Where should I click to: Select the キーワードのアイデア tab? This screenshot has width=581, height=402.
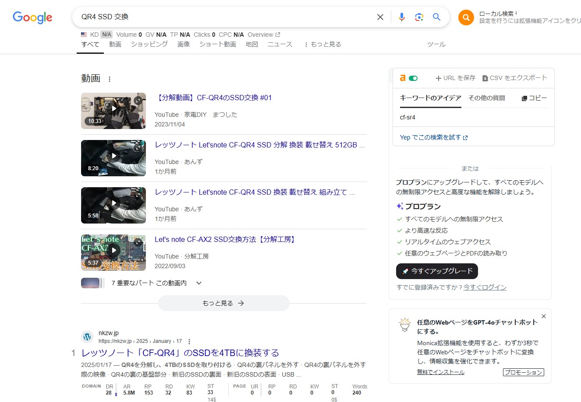tap(430, 98)
